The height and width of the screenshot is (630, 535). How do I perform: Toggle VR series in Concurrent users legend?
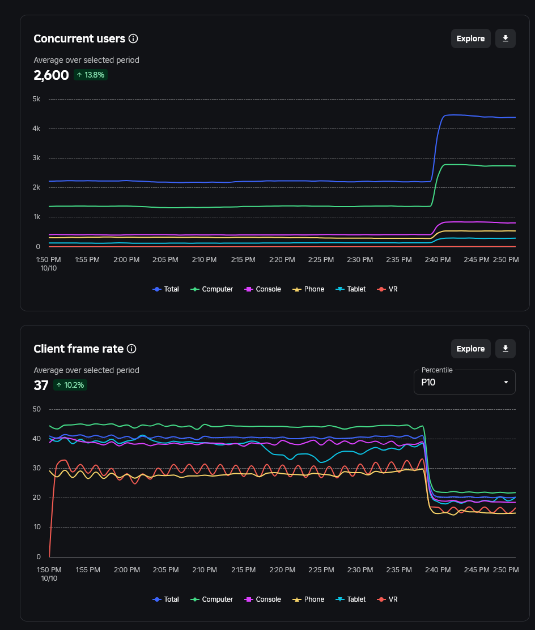[388, 289]
